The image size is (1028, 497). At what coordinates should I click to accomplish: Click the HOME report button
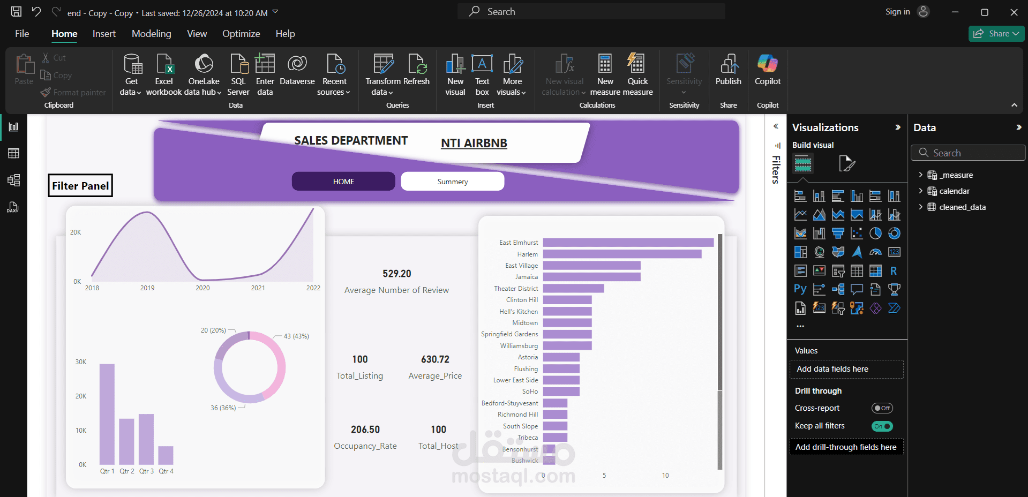point(343,182)
